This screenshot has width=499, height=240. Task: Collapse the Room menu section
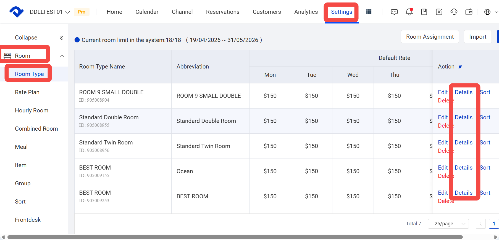pos(62,56)
